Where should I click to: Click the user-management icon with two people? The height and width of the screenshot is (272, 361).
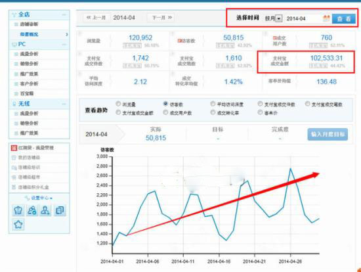(x=32, y=210)
